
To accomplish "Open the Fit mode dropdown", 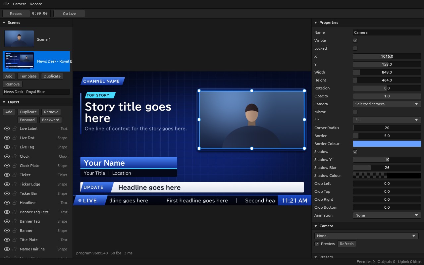I will [387, 120].
